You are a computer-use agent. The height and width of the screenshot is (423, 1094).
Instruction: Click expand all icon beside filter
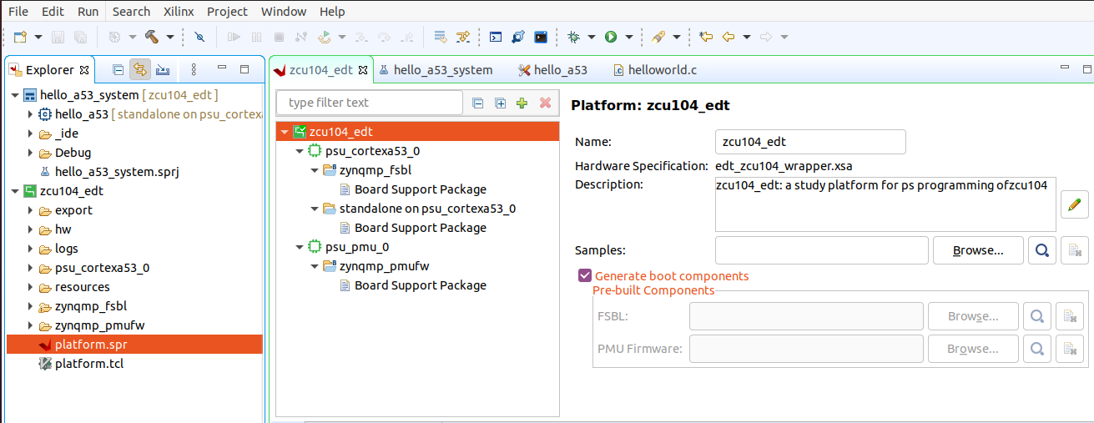click(x=501, y=103)
